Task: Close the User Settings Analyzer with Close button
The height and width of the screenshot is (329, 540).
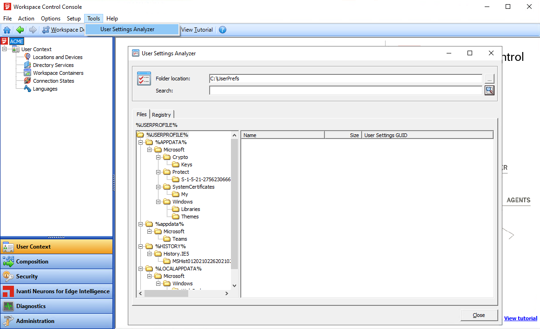Action: pyautogui.click(x=479, y=315)
